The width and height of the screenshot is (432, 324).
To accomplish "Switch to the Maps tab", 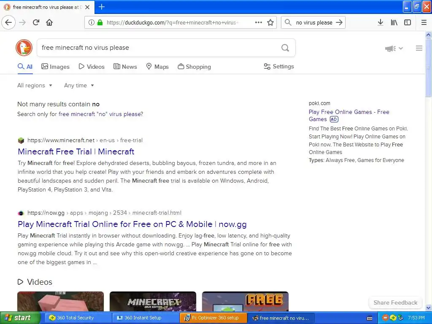I will tap(157, 67).
